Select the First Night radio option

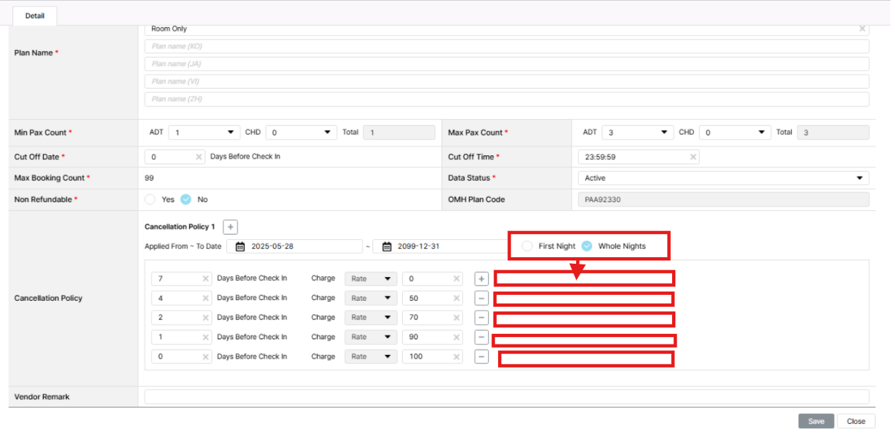[x=527, y=246]
